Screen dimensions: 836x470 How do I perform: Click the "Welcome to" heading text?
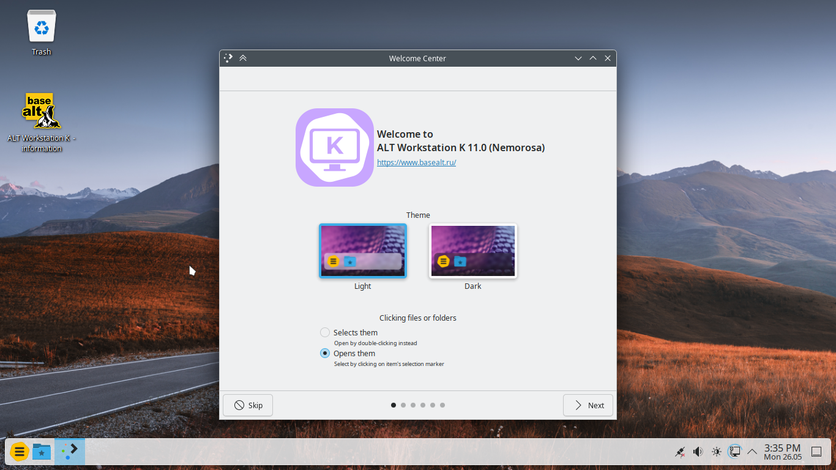(405, 134)
